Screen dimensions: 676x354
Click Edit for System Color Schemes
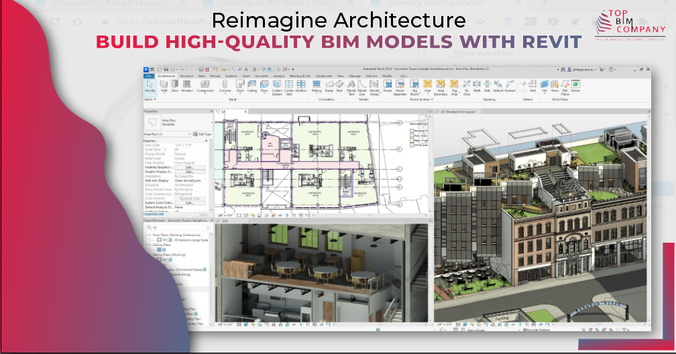pos(190,202)
